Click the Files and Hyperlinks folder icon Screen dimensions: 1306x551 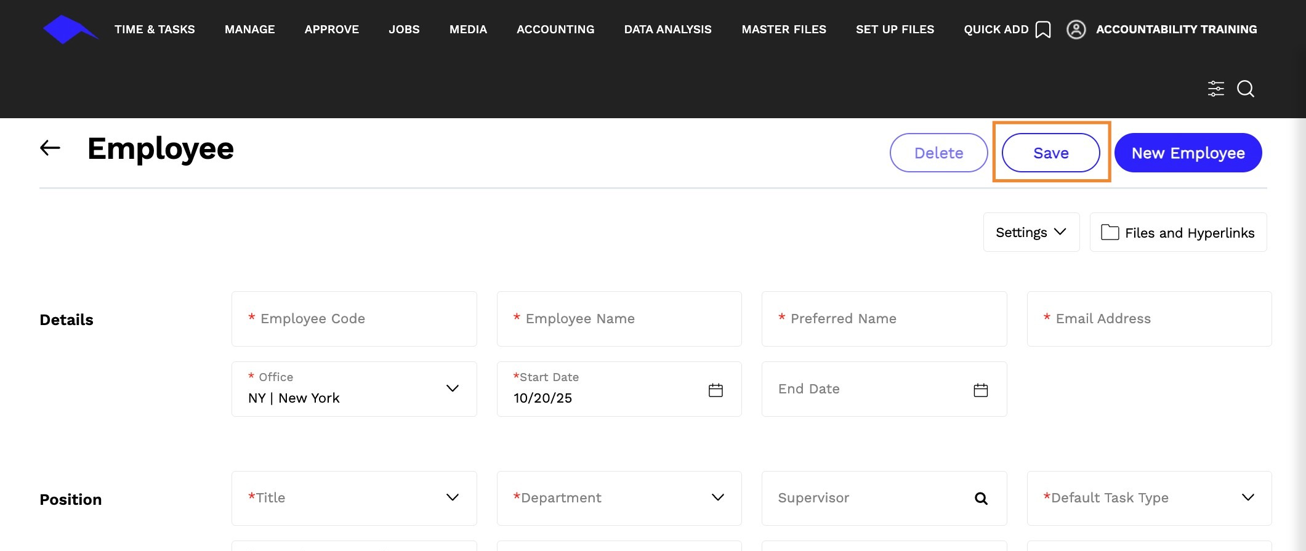pos(1110,232)
